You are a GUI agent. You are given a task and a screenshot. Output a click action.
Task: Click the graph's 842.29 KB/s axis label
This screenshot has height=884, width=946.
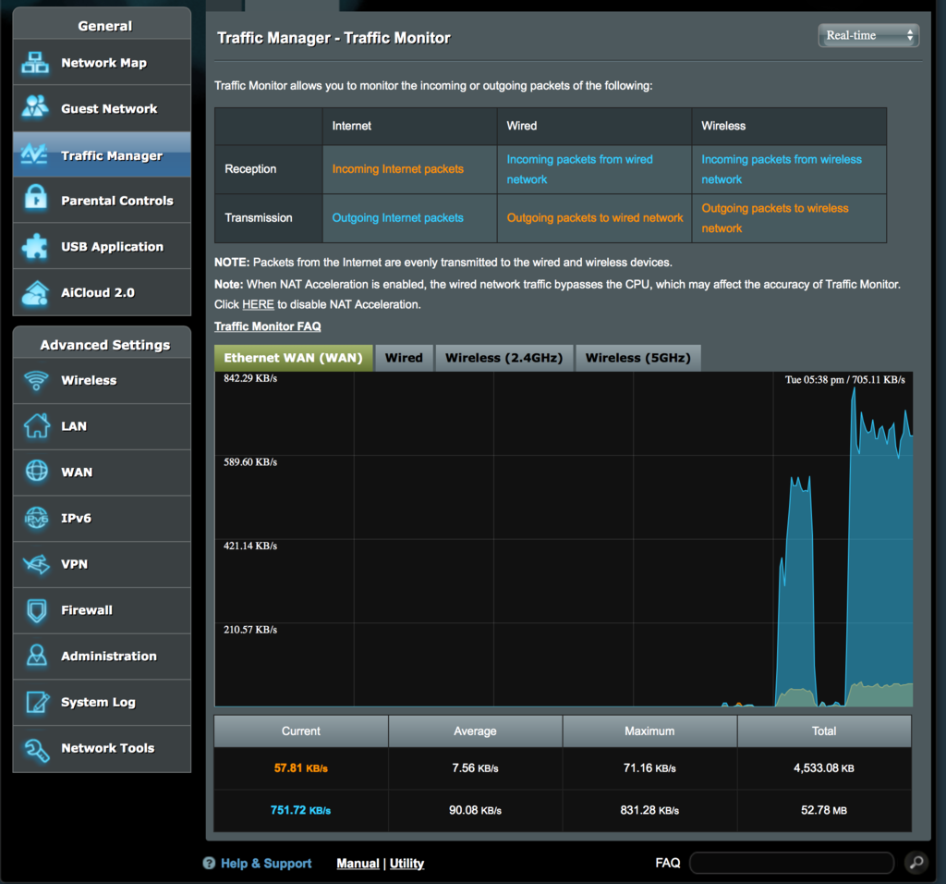point(250,378)
